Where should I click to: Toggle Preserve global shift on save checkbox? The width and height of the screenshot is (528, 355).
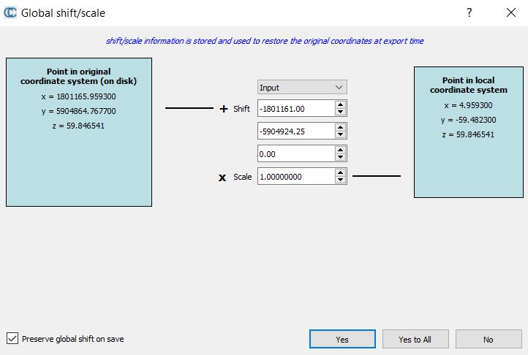click(x=12, y=338)
